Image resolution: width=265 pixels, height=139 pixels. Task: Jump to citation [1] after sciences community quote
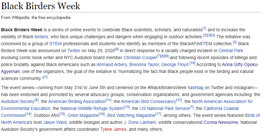pyautogui.click(x=45, y=77)
